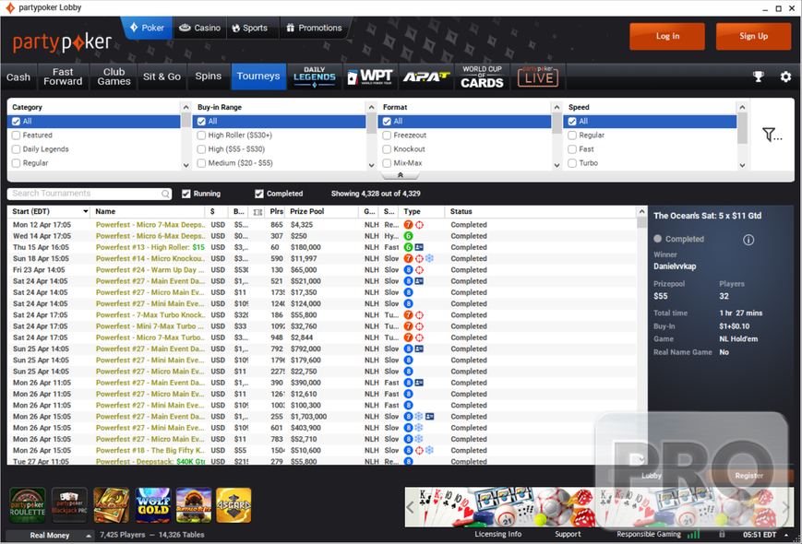
Task: Open the Support link
Action: [x=568, y=534]
